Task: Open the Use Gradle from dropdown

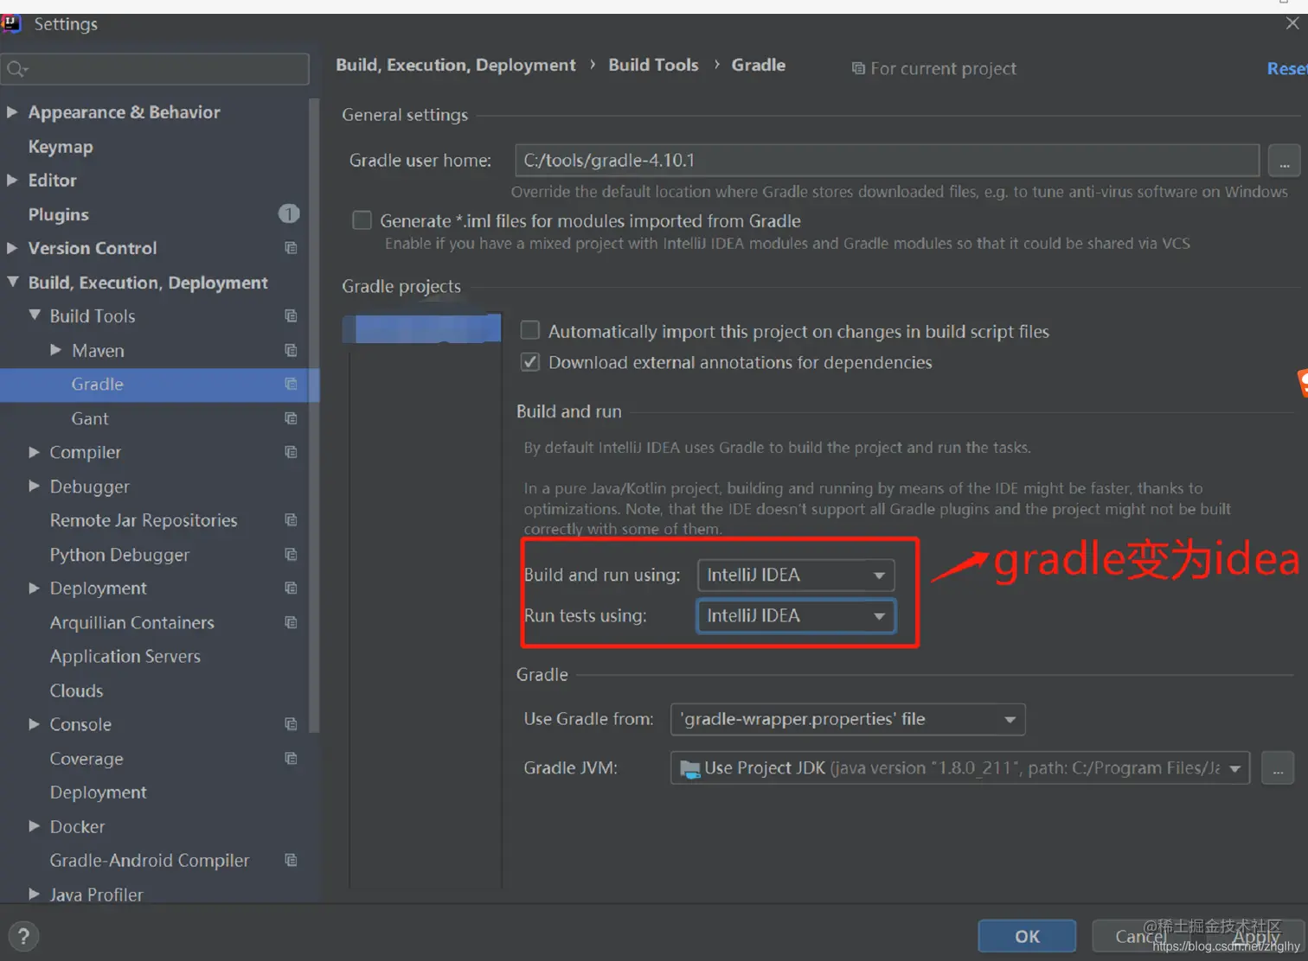Action: point(848,719)
